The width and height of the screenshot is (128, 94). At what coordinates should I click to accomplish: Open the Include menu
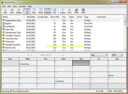pyautogui.click(x=22, y=6)
